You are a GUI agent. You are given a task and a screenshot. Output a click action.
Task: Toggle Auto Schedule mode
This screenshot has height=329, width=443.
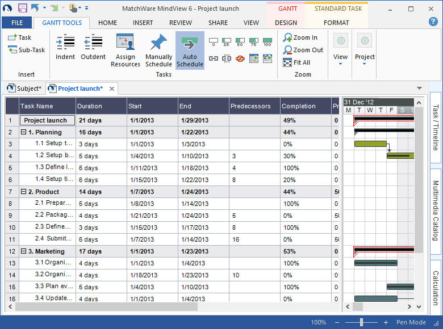190,50
